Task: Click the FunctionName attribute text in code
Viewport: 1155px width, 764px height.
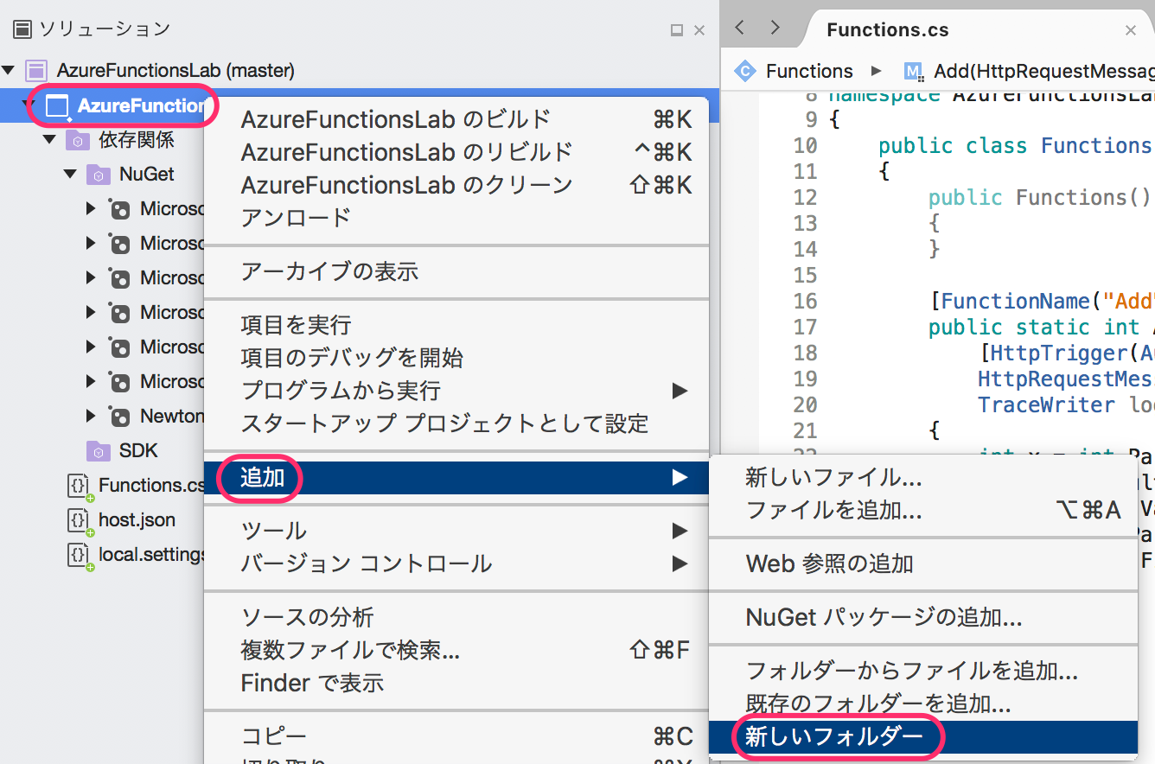Action: tap(1015, 301)
